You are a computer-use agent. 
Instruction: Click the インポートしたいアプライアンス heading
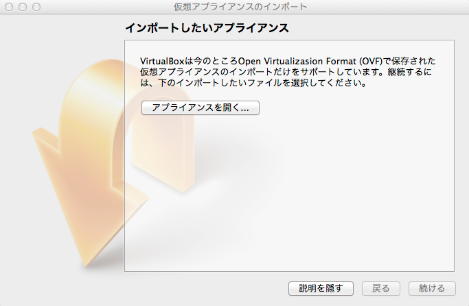(x=207, y=28)
